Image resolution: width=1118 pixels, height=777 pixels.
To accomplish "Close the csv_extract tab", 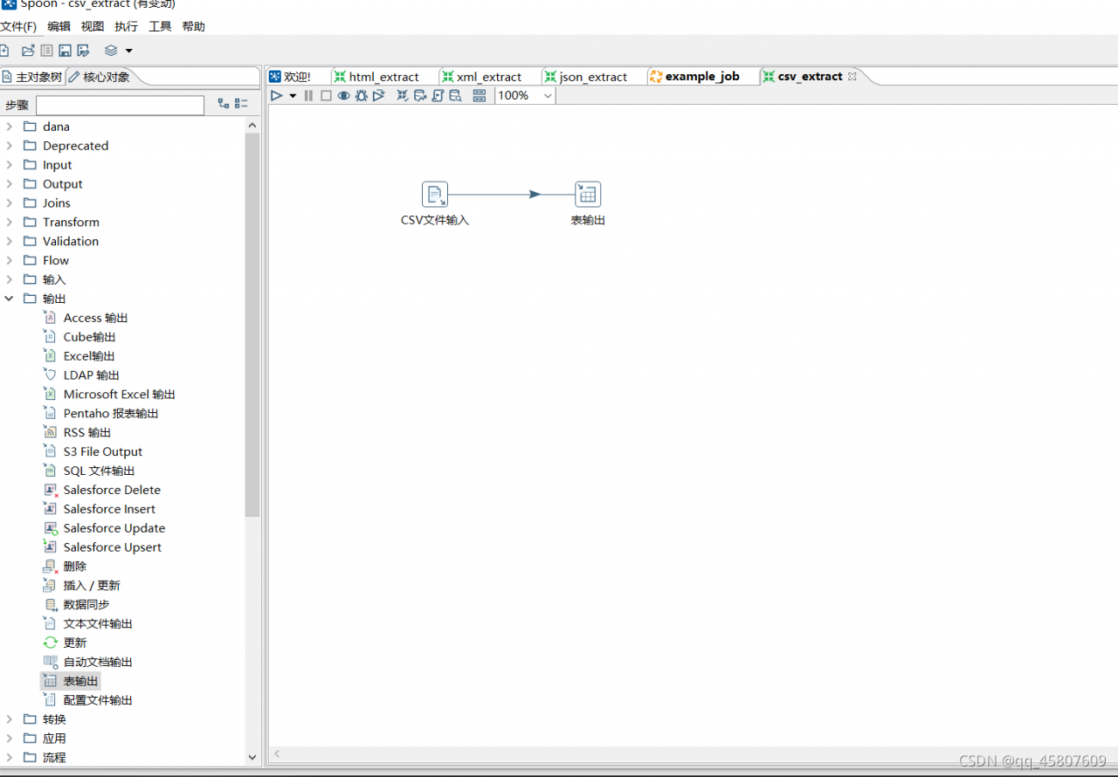I will 852,77.
